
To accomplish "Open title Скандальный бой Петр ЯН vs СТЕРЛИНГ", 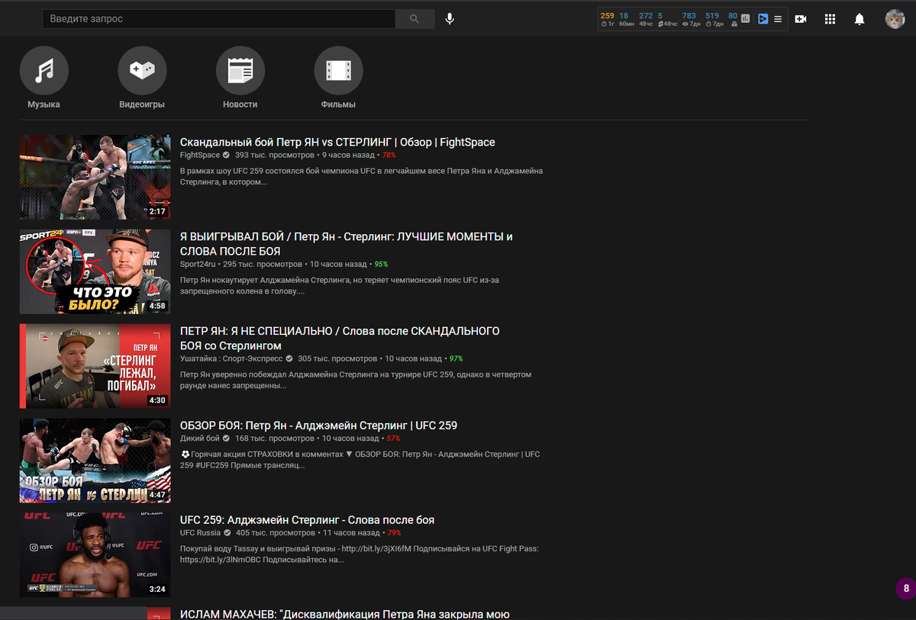I will (x=337, y=143).
